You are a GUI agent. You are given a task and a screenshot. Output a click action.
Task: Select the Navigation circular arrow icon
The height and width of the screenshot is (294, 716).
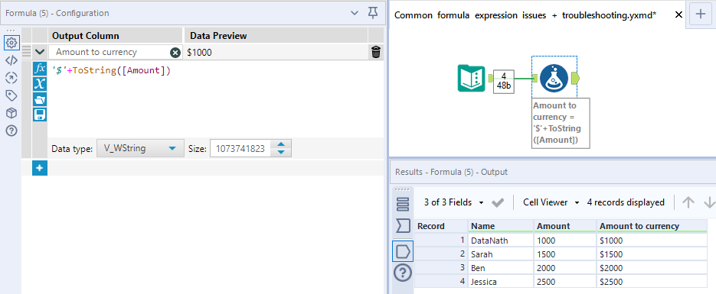(11, 78)
